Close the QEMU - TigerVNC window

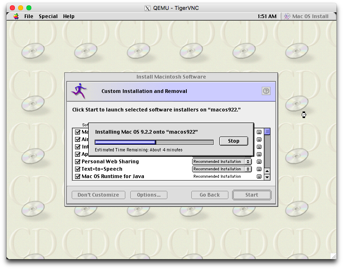click(x=12, y=8)
